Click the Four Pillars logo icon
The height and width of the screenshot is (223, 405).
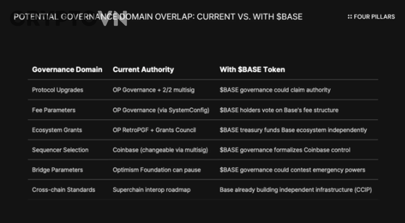[x=350, y=17]
